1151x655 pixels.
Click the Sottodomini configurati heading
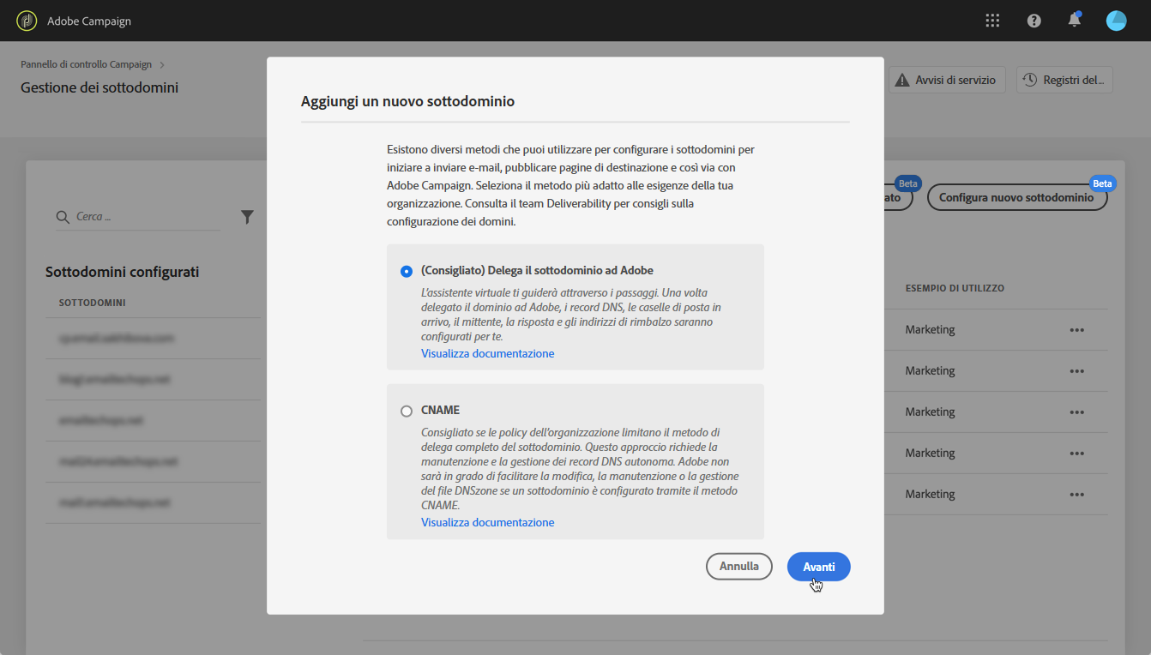[122, 272]
